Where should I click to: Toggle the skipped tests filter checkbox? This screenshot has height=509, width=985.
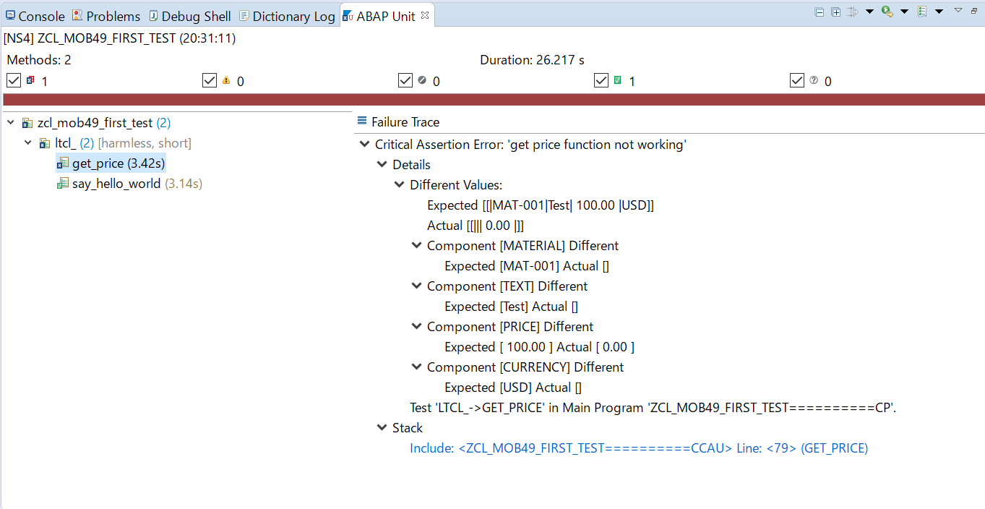[x=405, y=80]
